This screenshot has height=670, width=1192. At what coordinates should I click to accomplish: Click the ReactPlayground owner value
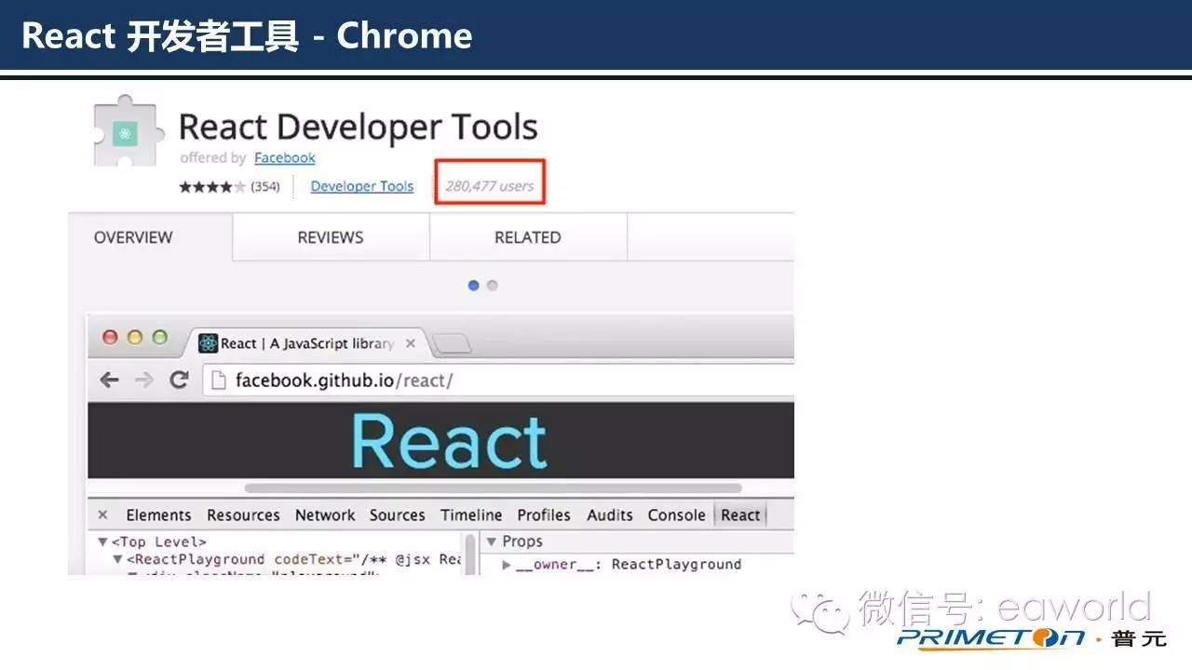[x=676, y=564]
